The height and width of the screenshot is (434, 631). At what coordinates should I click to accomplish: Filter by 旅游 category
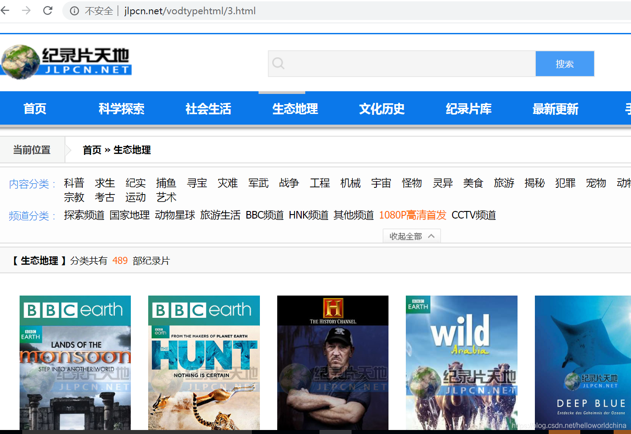tap(504, 183)
